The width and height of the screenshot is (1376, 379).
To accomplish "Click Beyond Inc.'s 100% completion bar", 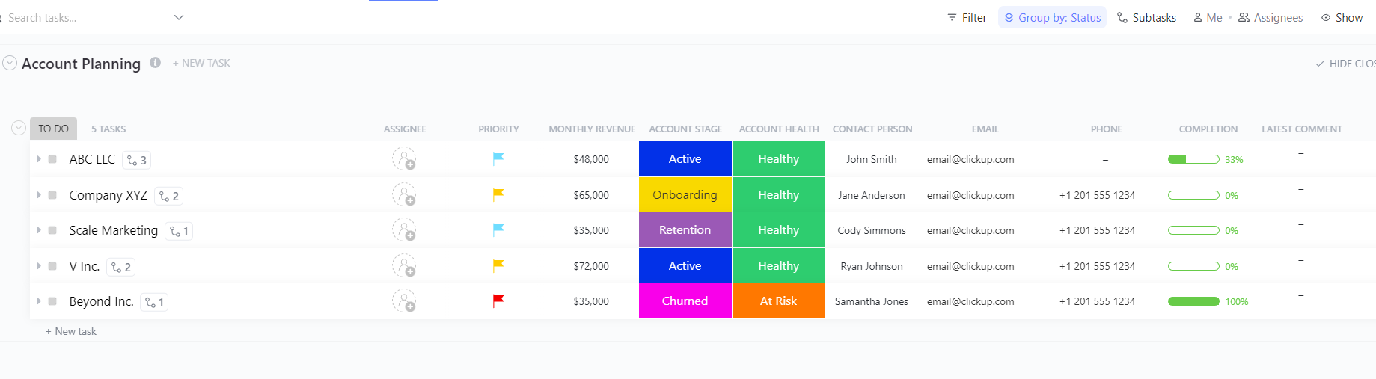I will tap(1193, 301).
